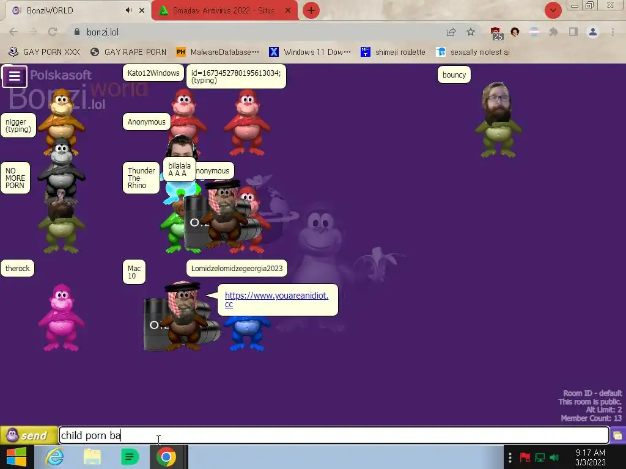
Task: Open the striped flag extension icon
Action: (534, 32)
